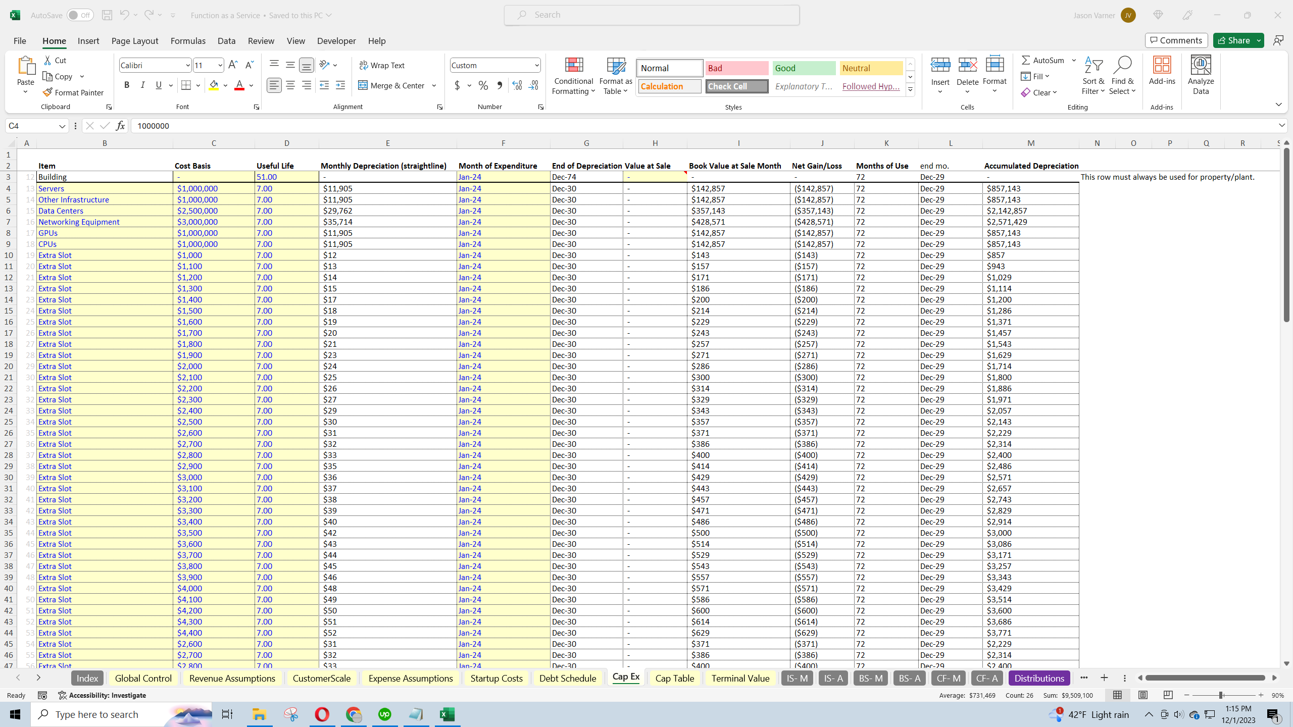This screenshot has height=727, width=1293.
Task: Click Increase Font Size icon
Action: 233,65
